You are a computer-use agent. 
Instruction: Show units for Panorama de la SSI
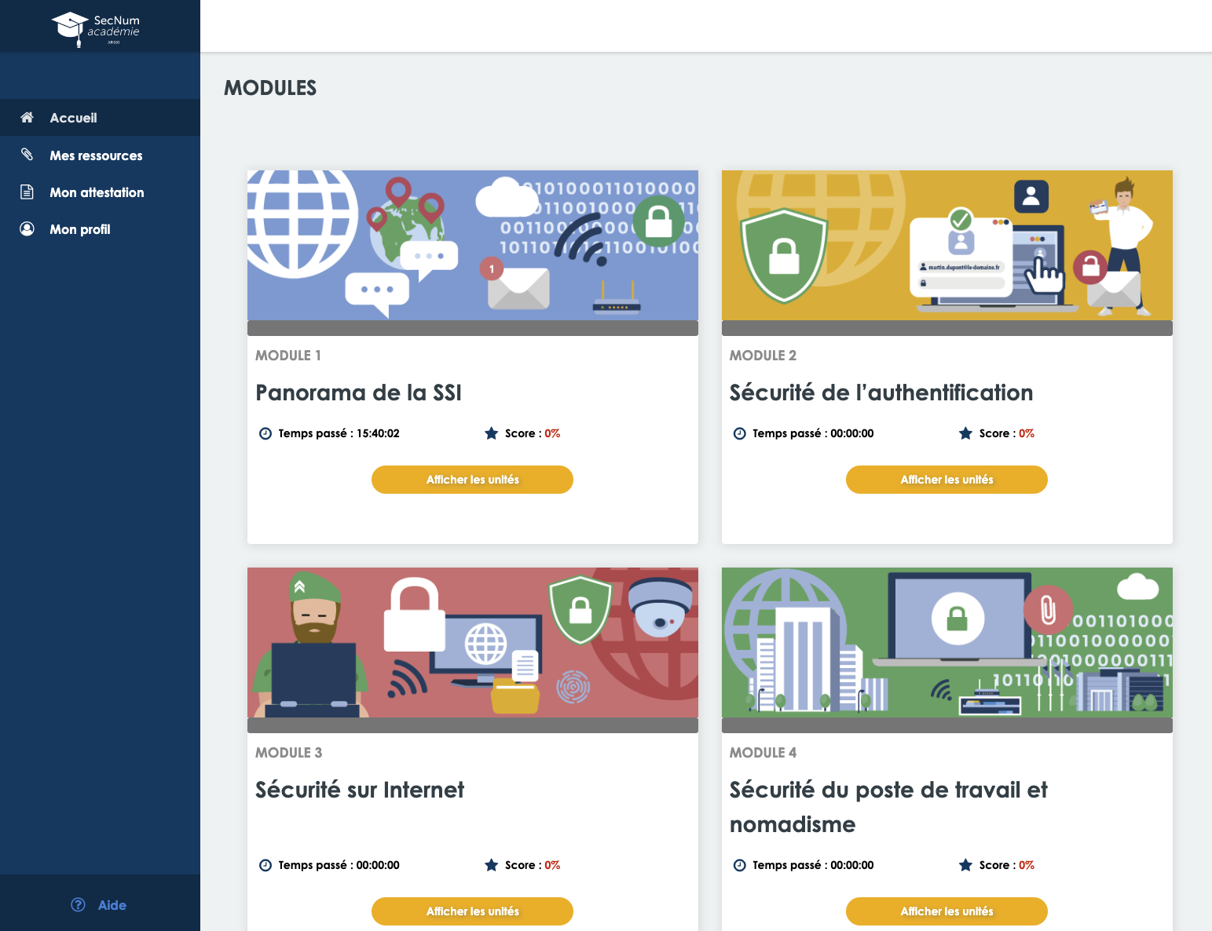472,480
